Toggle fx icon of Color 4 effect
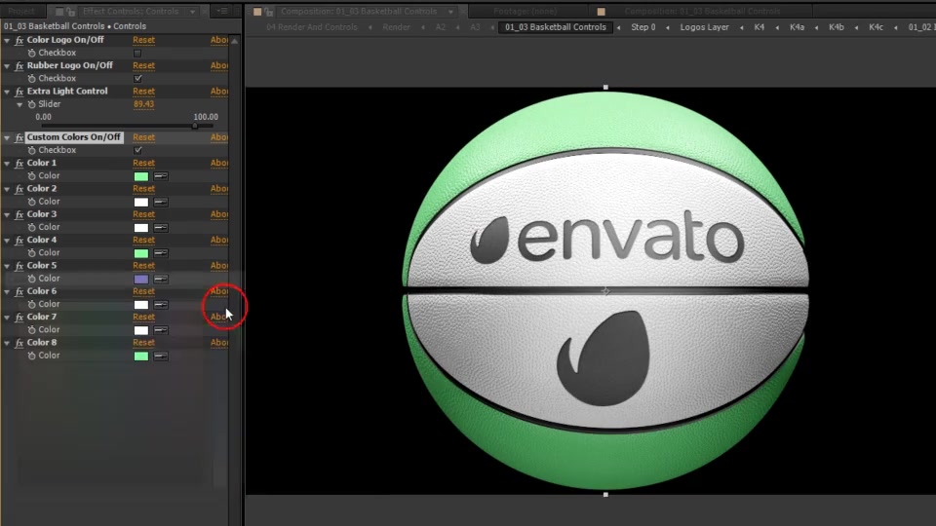The image size is (936, 526). click(19, 240)
